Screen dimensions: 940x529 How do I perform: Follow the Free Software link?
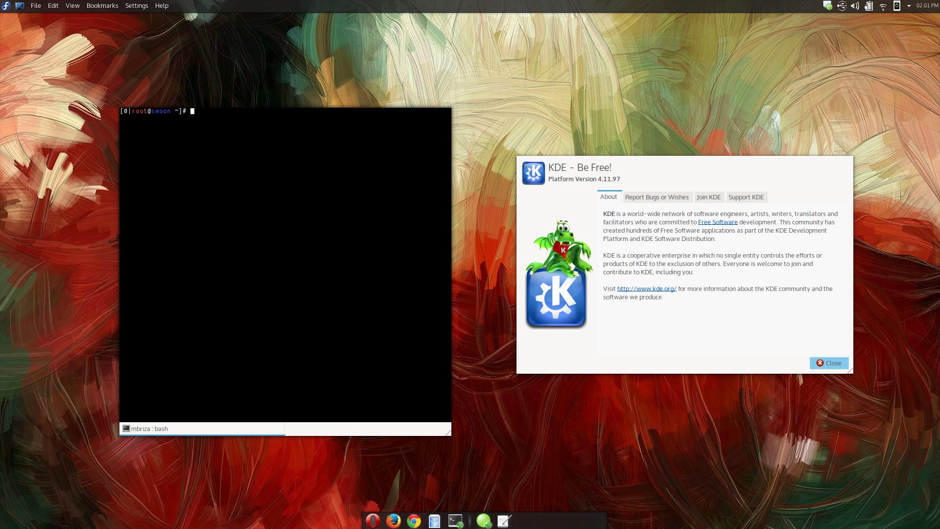click(x=717, y=222)
